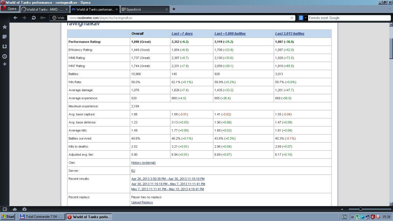
Task: Open the EU server link
Action: 133,171
